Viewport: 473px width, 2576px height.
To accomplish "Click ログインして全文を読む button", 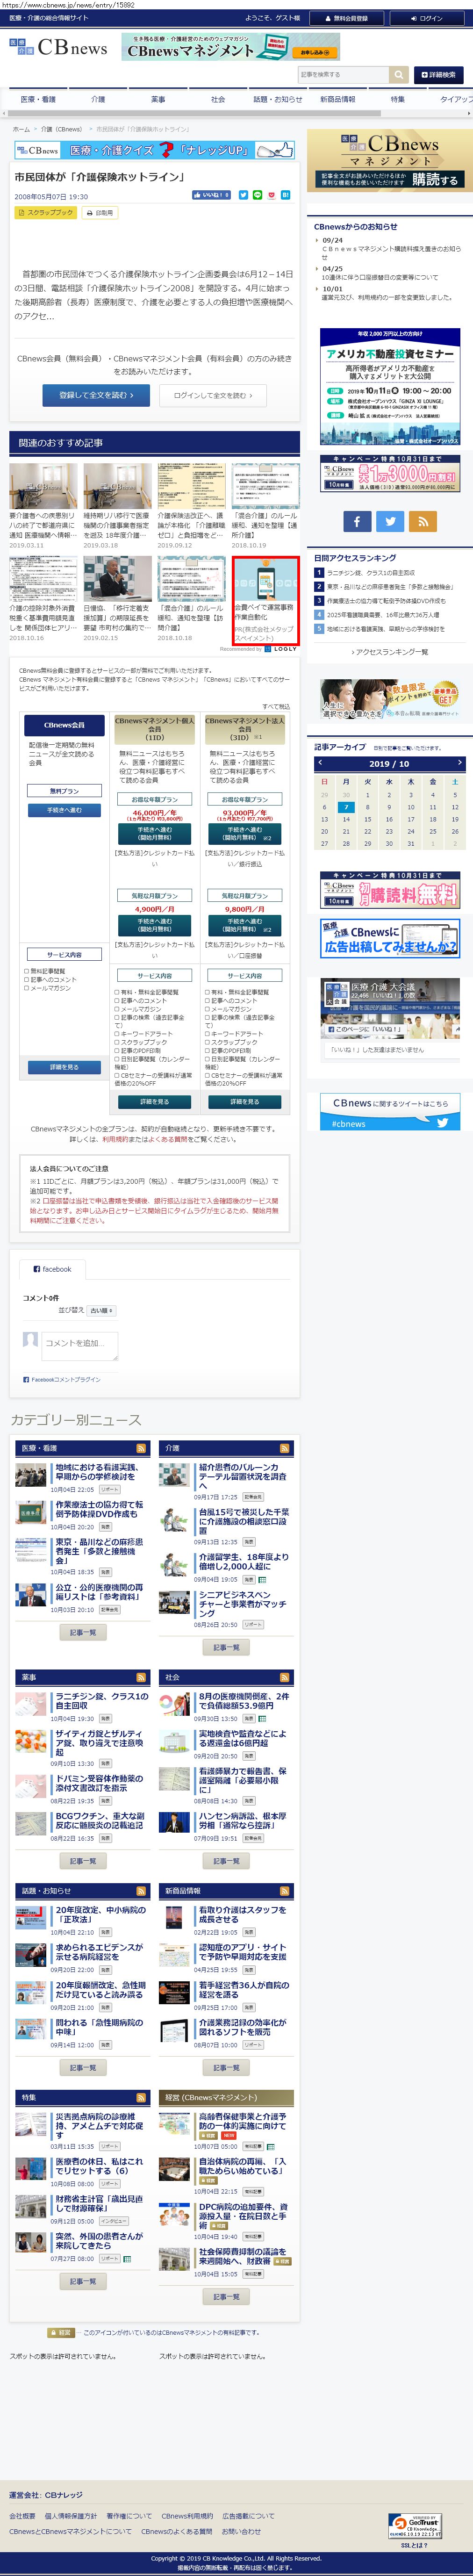I will 213,395.
